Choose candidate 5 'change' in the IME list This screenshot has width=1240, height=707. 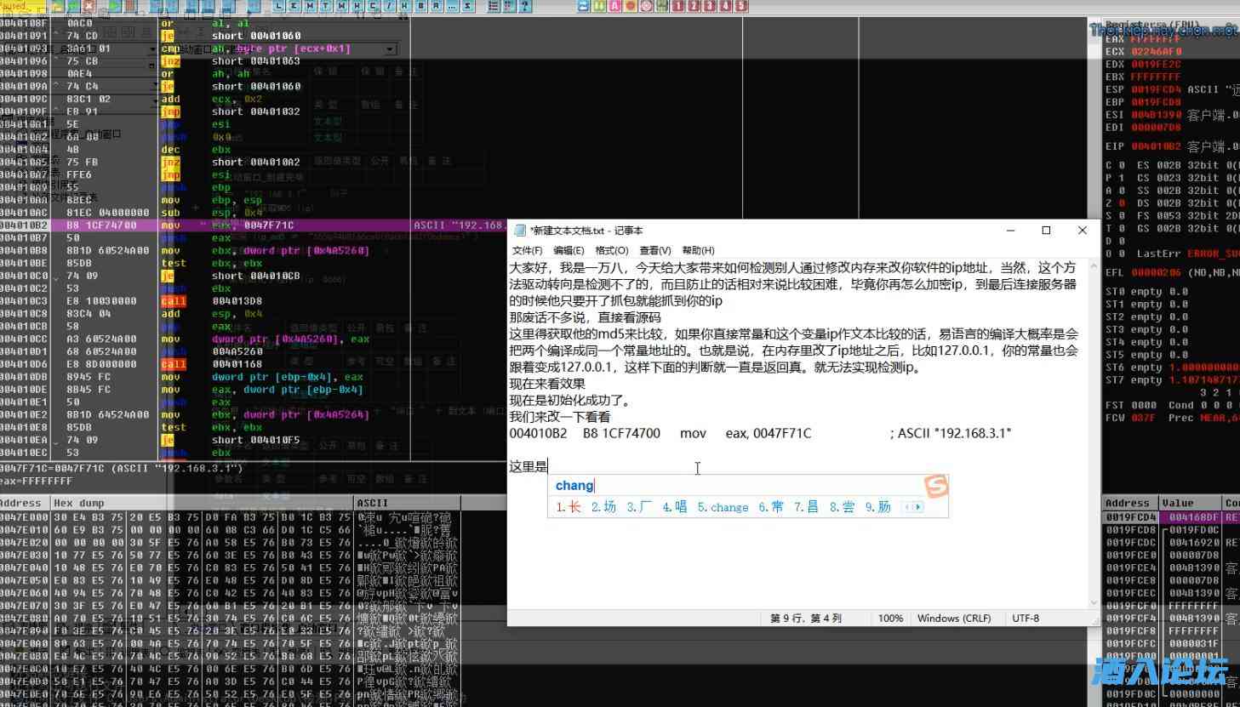723,507
